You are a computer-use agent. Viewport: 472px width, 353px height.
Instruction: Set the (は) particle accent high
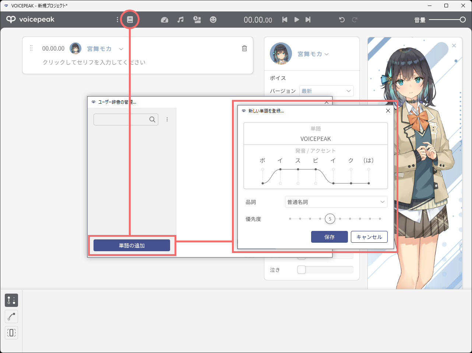(369, 169)
